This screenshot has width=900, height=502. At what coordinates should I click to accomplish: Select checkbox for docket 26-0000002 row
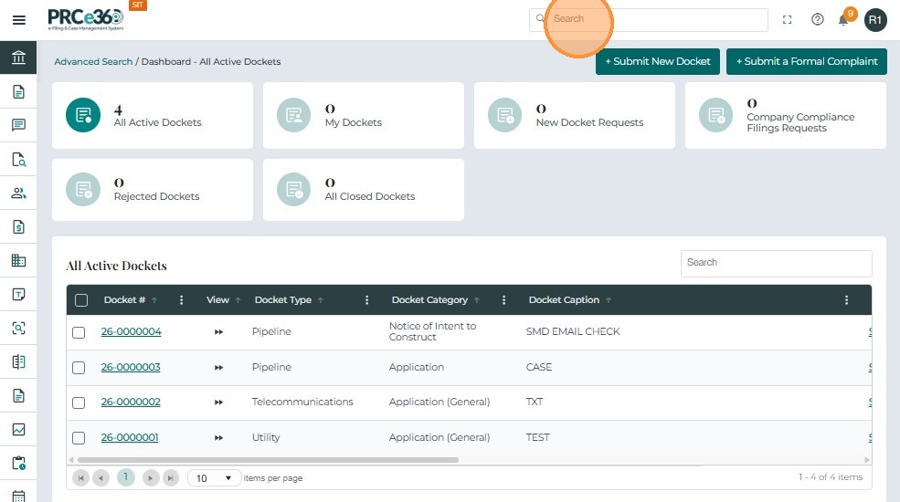click(79, 403)
